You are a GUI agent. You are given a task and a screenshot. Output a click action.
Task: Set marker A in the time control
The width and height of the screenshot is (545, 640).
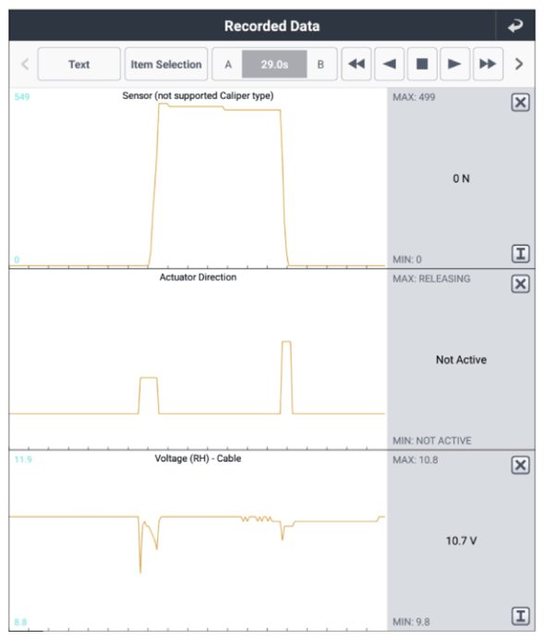pos(228,64)
